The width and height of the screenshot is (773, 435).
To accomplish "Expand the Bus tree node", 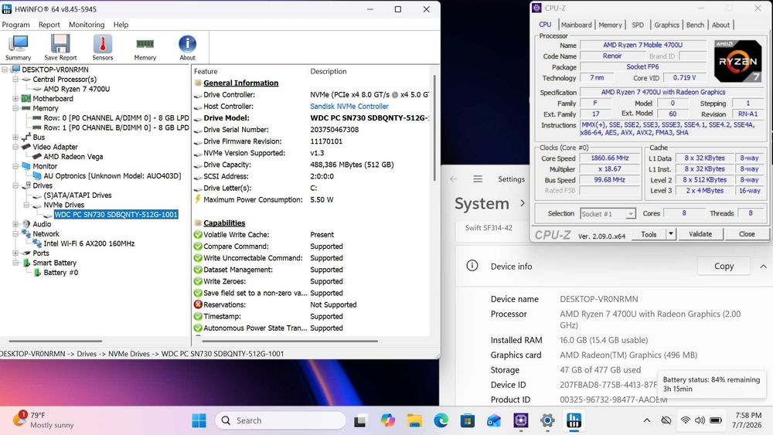I will click(15, 138).
